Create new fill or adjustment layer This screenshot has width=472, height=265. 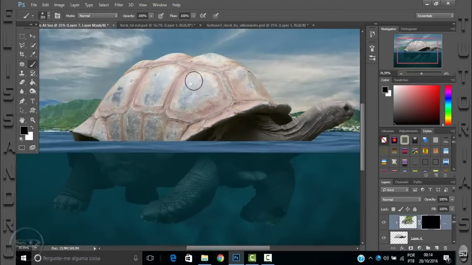coord(419,248)
